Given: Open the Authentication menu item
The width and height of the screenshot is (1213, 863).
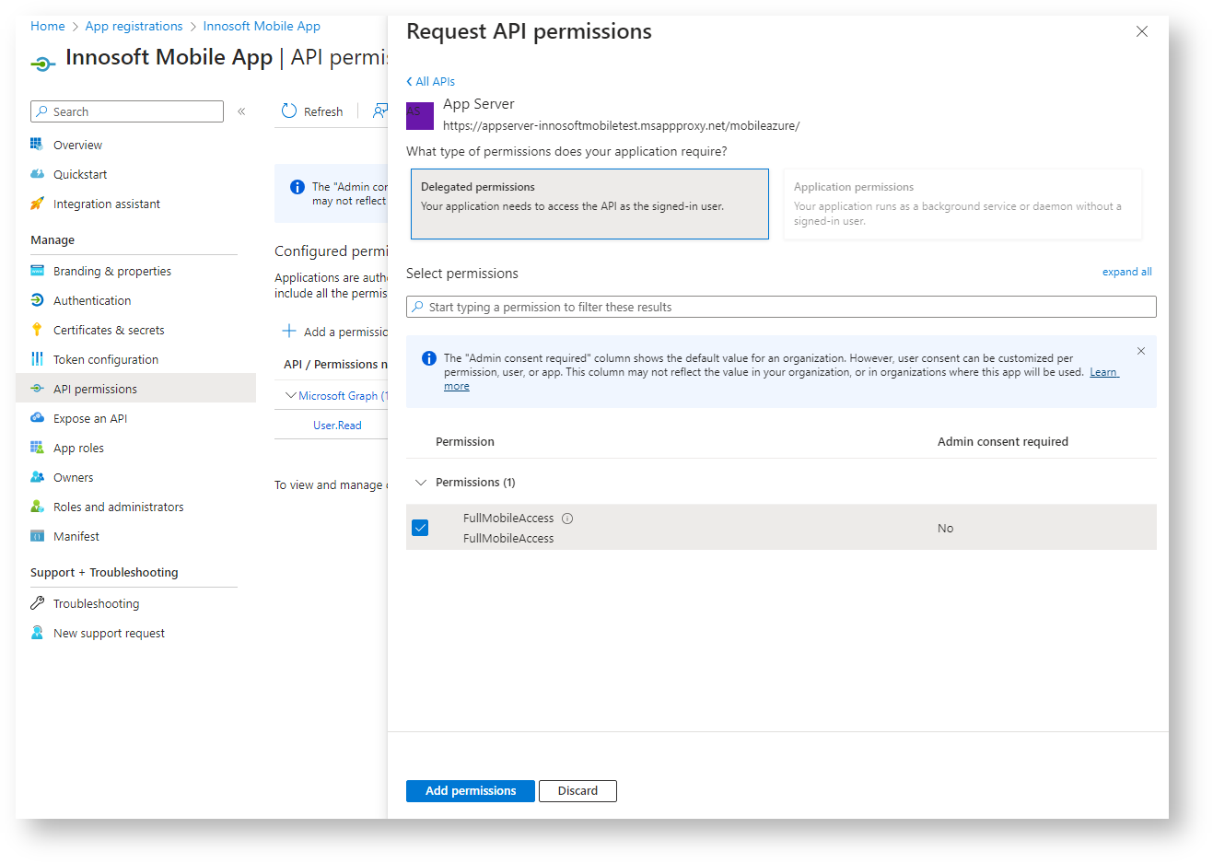Looking at the screenshot, I should click(x=92, y=300).
